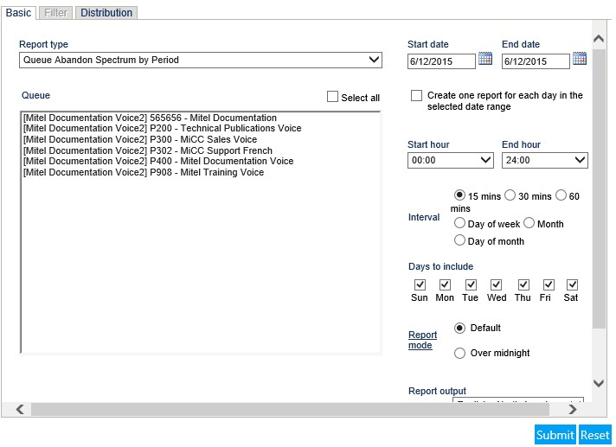Click the vertical scrollbar up arrow

(599, 38)
